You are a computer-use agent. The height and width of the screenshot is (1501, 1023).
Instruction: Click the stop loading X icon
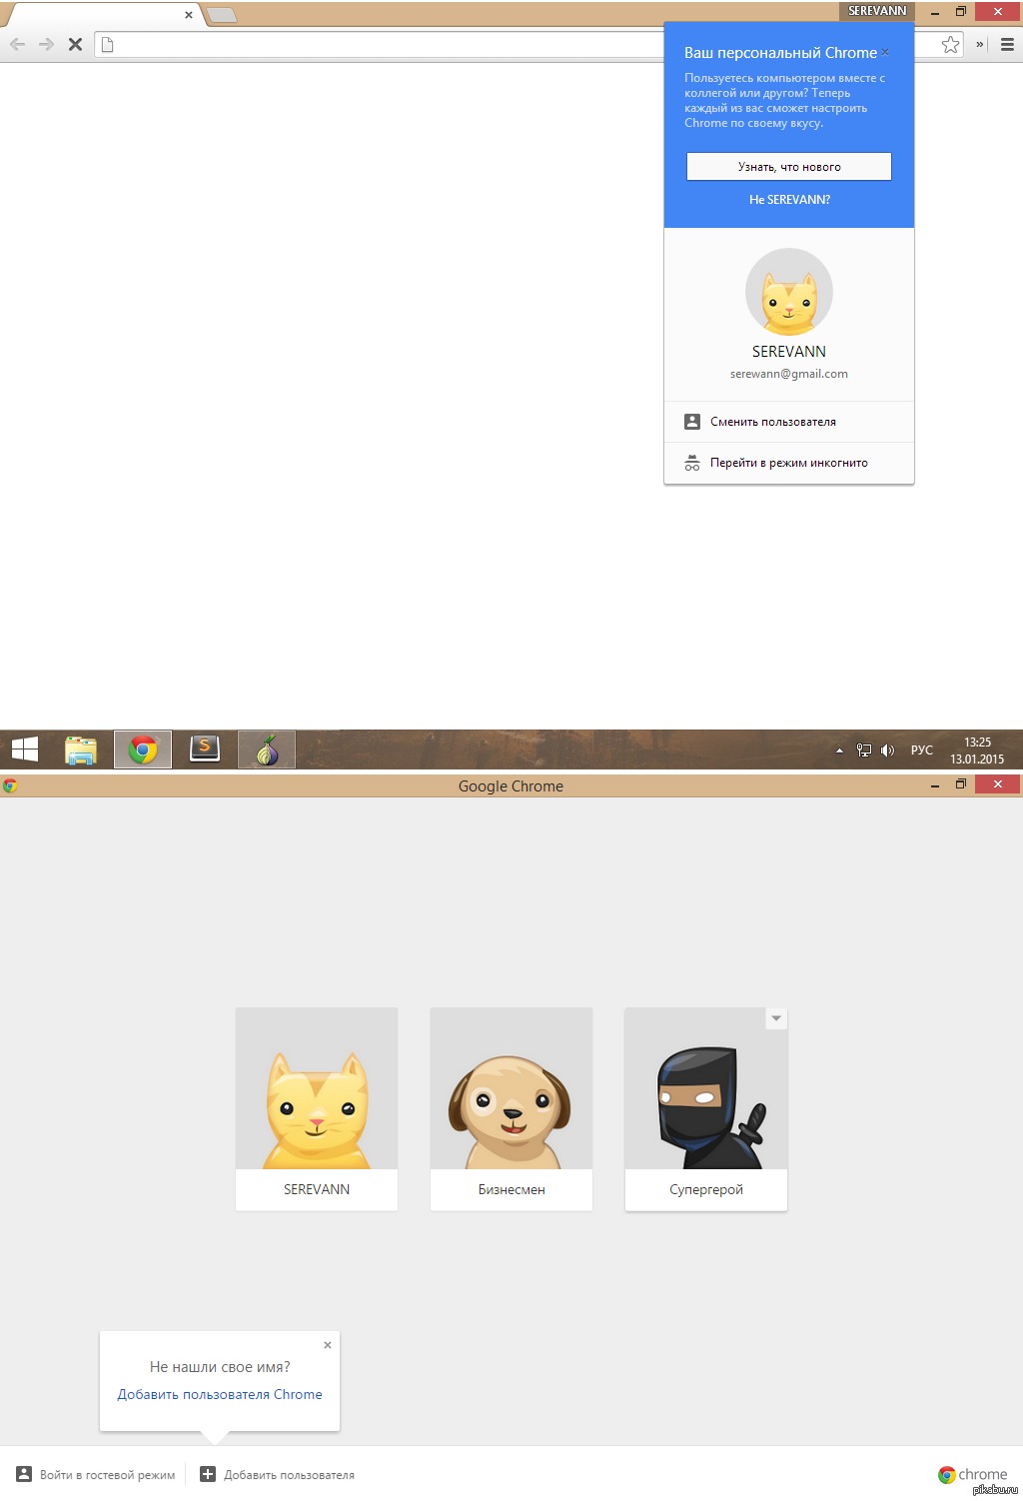75,44
